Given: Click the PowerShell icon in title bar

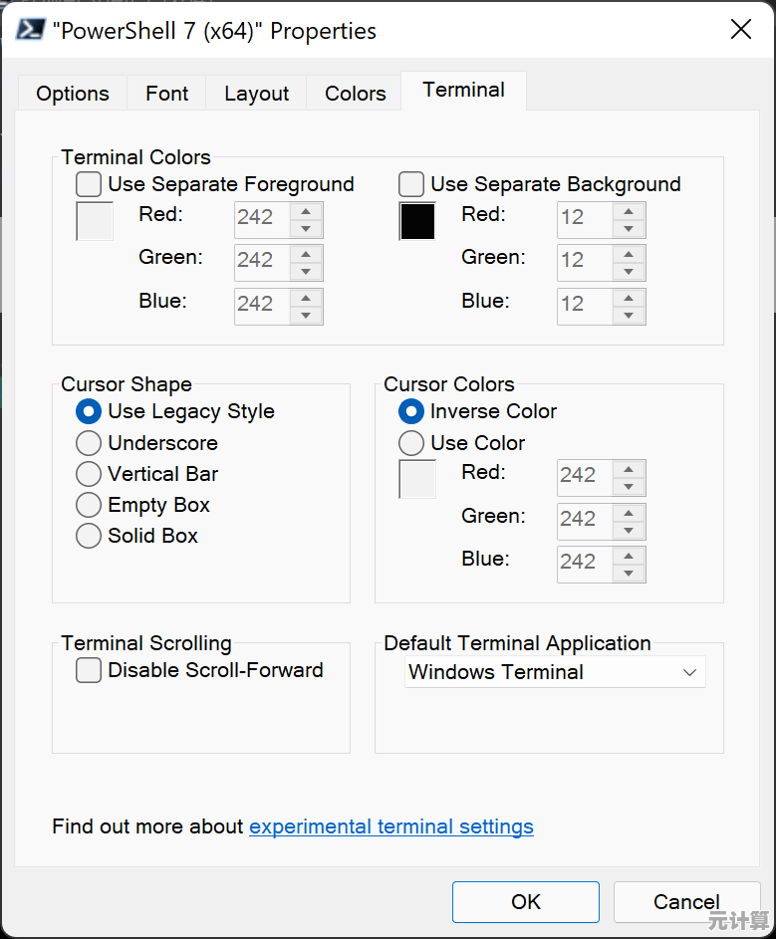Looking at the screenshot, I should (33, 29).
